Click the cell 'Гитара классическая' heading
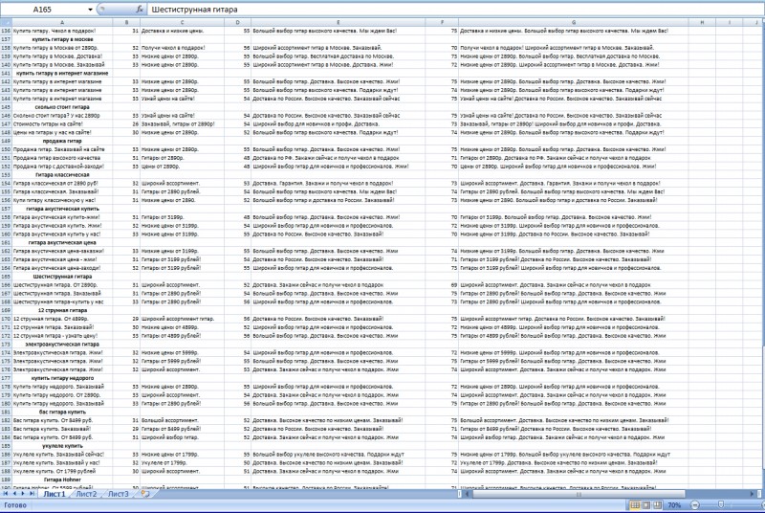765x513 pixels. tap(62, 175)
